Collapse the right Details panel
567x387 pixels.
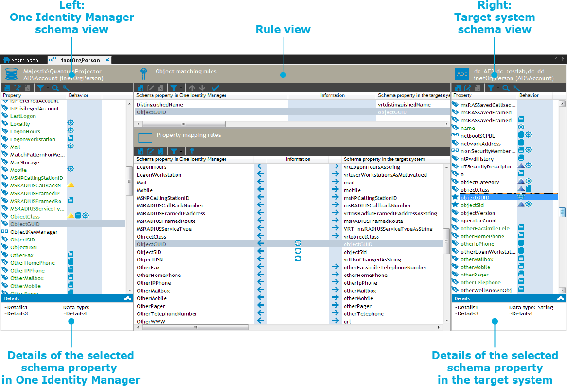(561, 299)
